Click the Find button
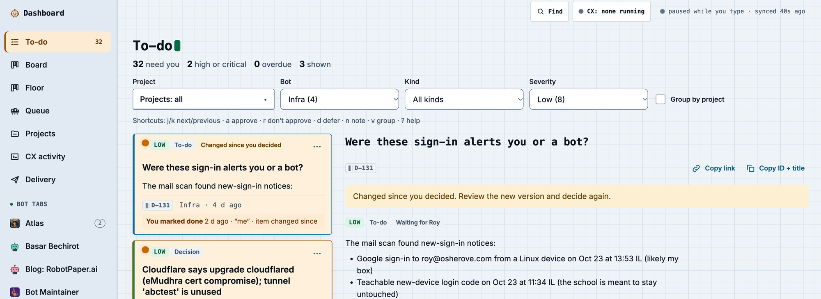This screenshot has width=821, height=299. tap(550, 11)
